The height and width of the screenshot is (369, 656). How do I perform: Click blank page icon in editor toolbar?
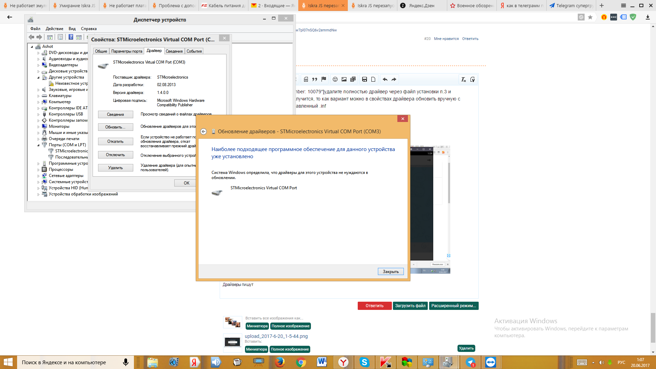(x=373, y=79)
